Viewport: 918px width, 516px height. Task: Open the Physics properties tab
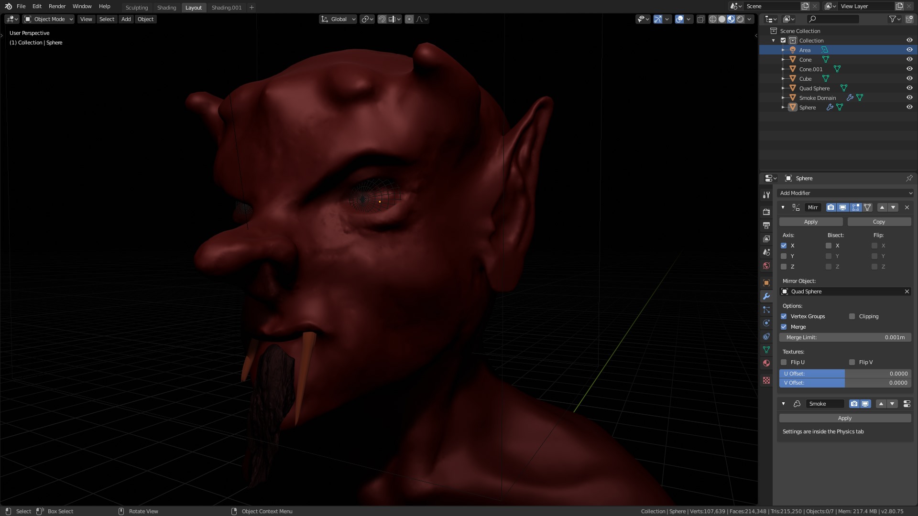pyautogui.click(x=766, y=323)
